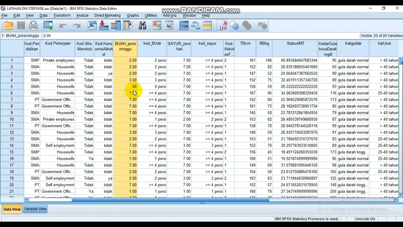Open the File menu
Viewport: 403px width, 227px height.
[4, 15]
